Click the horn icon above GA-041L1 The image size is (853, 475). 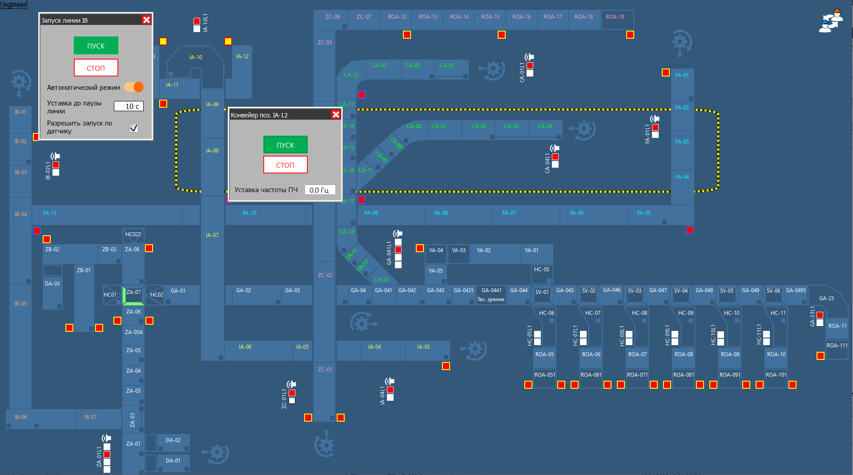pyautogui.click(x=398, y=233)
